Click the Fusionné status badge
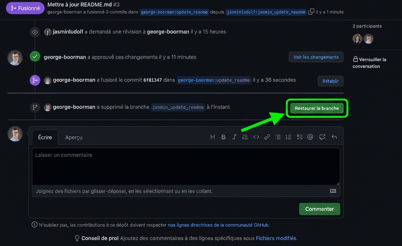Viewport: 402px width, 246px height. coord(25,8)
